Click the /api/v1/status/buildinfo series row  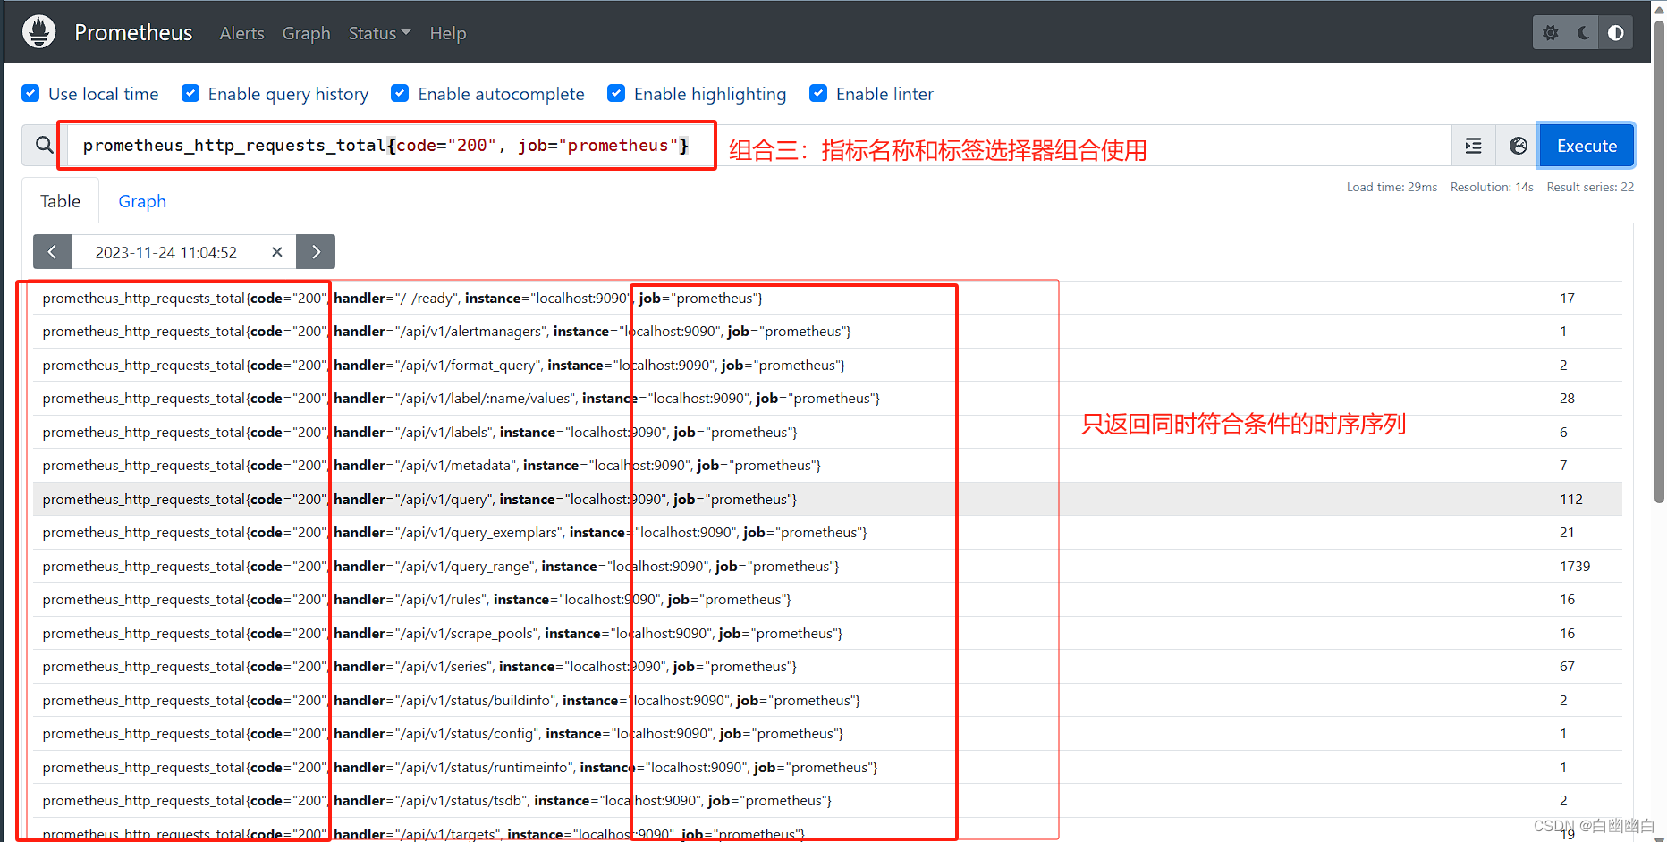(x=827, y=700)
